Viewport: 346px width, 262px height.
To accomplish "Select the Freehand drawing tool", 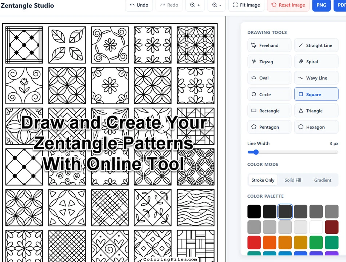I will pyautogui.click(x=269, y=45).
